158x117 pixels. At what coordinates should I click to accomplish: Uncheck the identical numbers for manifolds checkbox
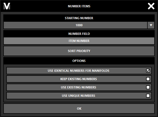[148, 71]
